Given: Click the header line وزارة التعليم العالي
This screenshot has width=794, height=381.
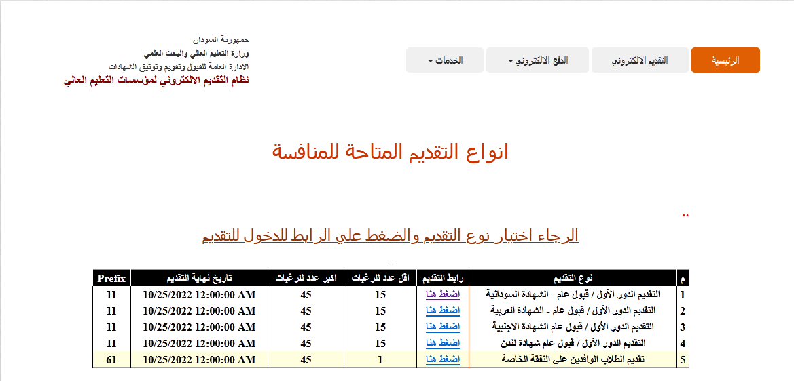Looking at the screenshot, I should [x=196, y=53].
